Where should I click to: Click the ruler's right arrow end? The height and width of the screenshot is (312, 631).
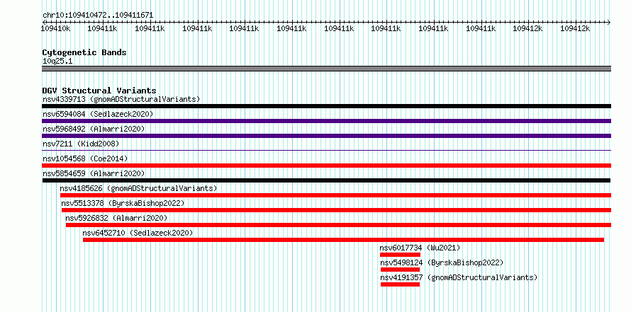[x=609, y=22]
